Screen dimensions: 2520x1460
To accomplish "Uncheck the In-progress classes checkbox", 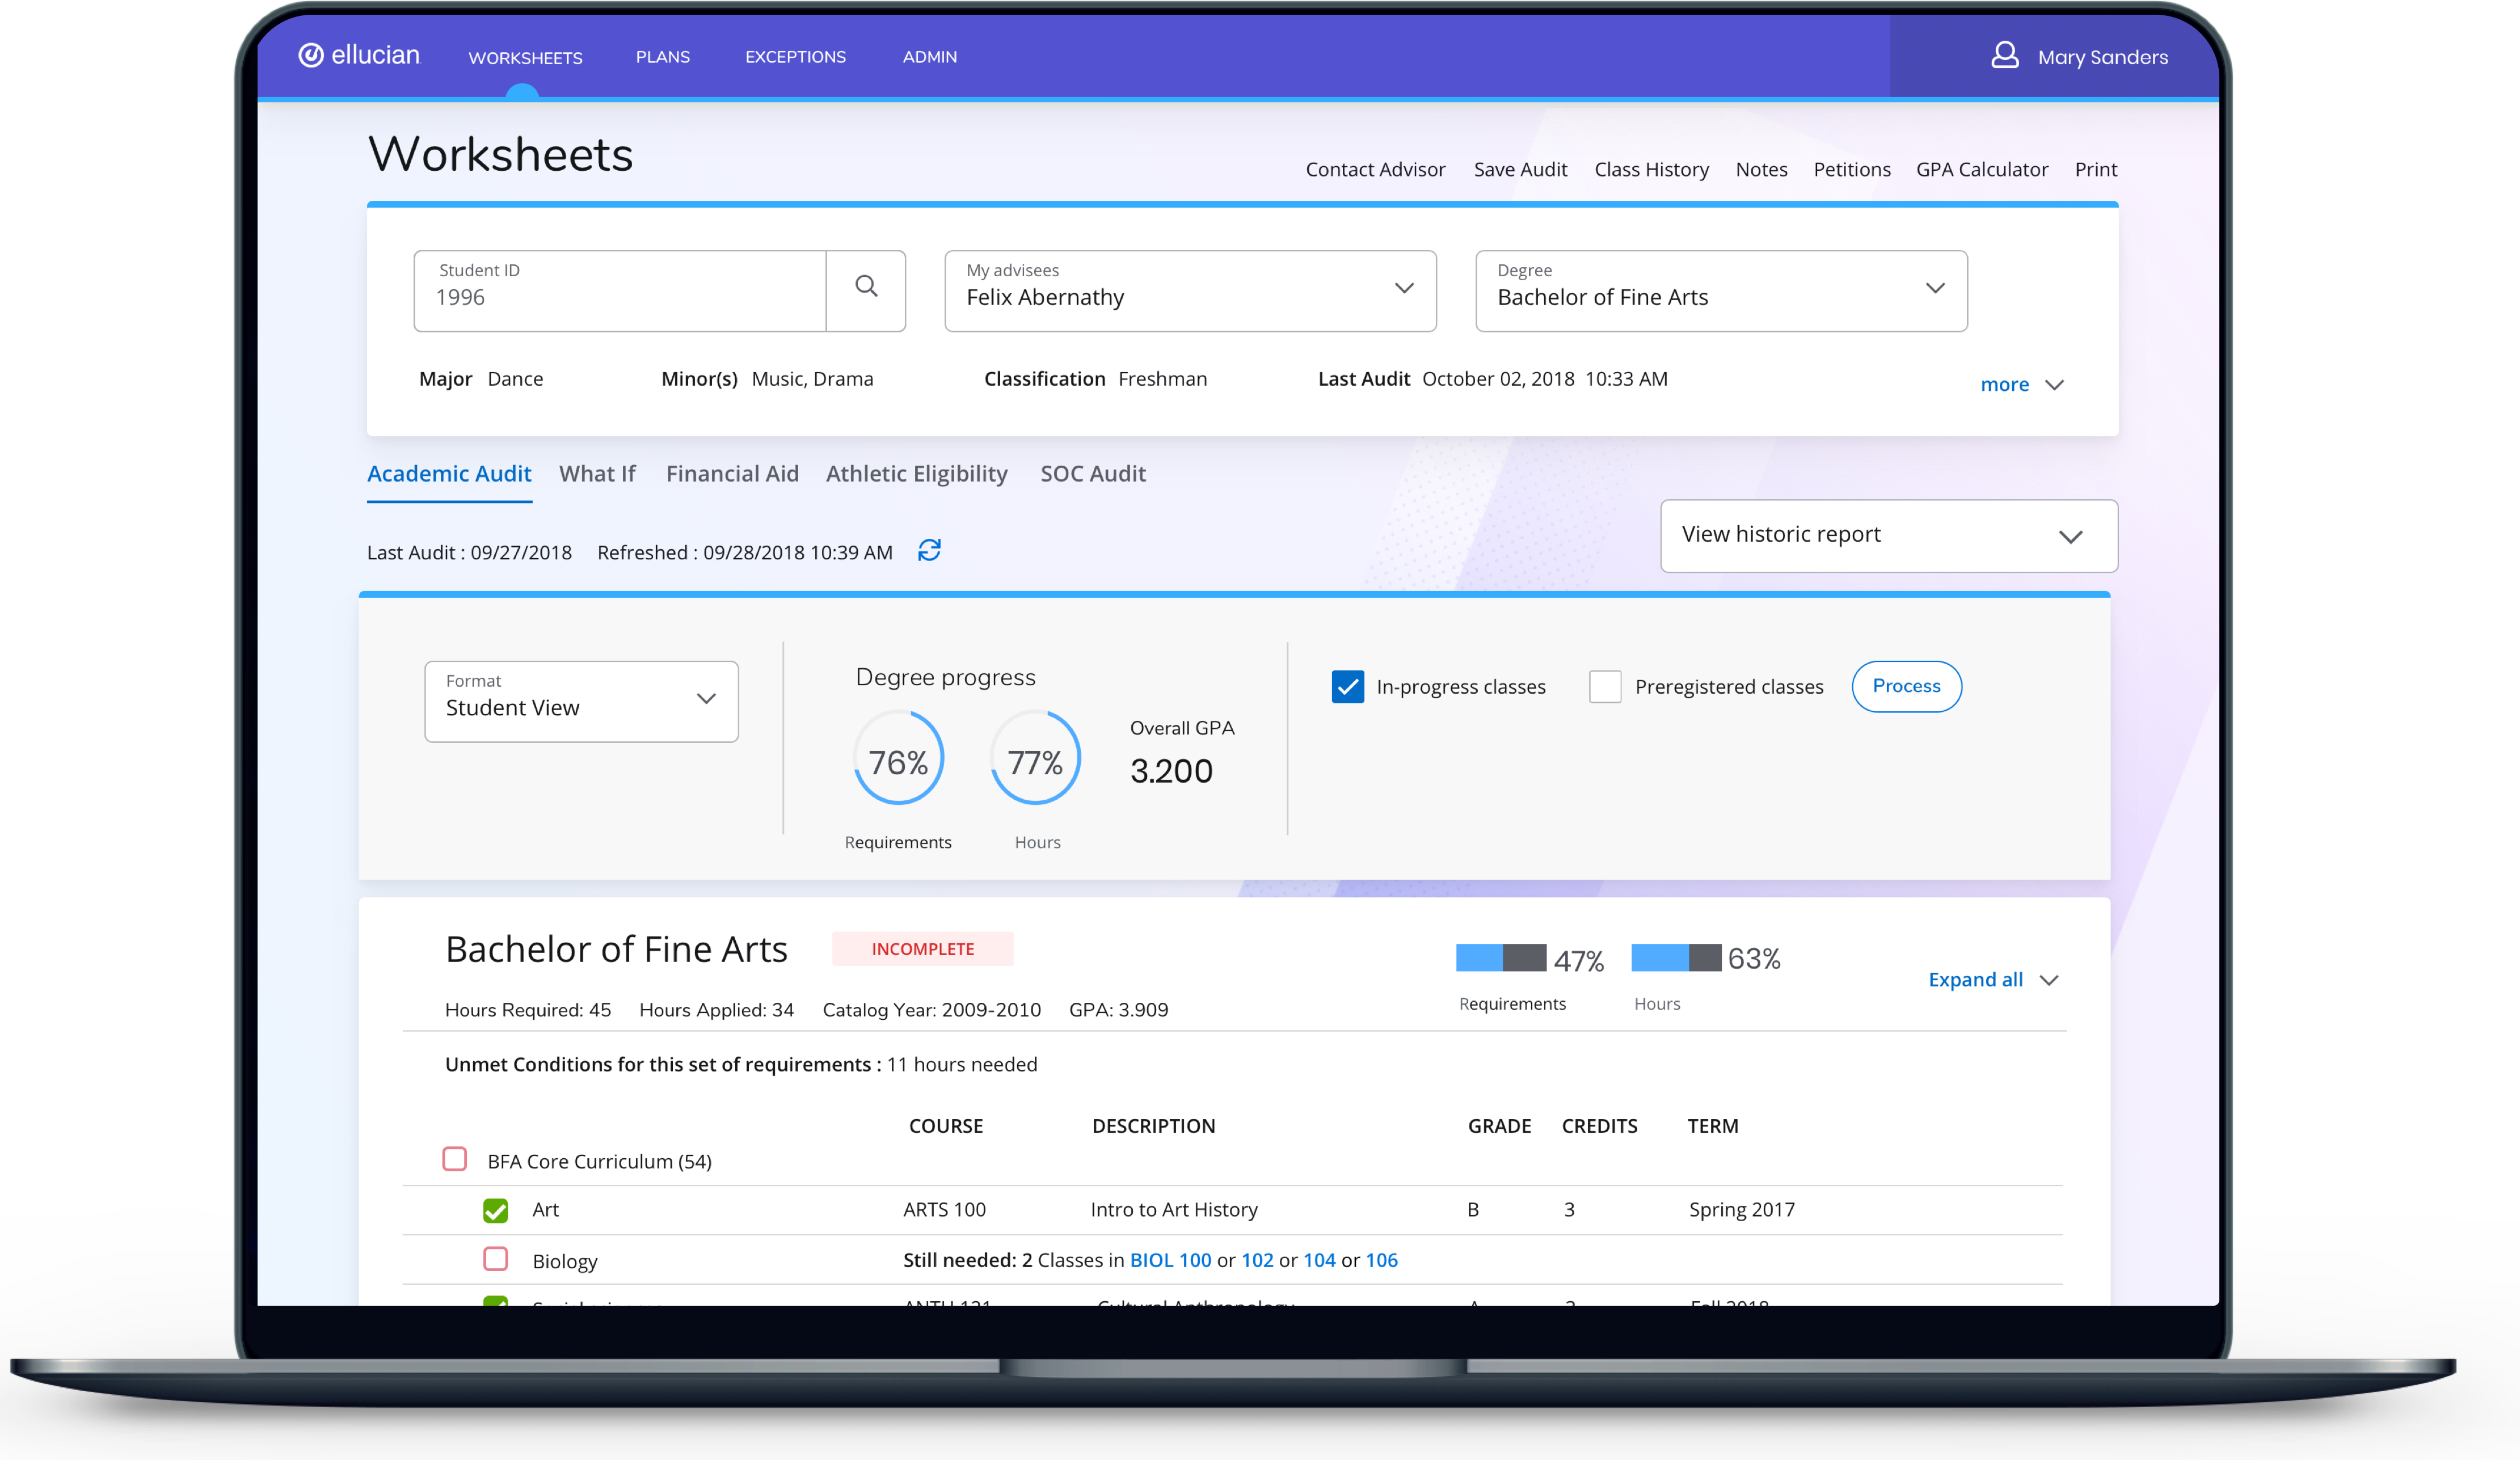I will click(1347, 687).
